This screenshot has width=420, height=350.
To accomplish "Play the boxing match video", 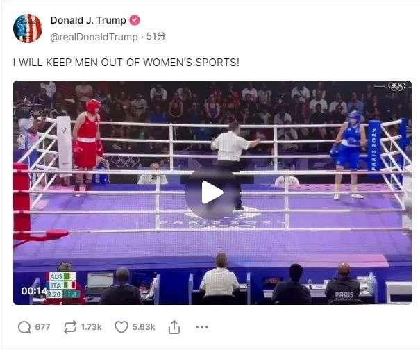I will [x=212, y=192].
